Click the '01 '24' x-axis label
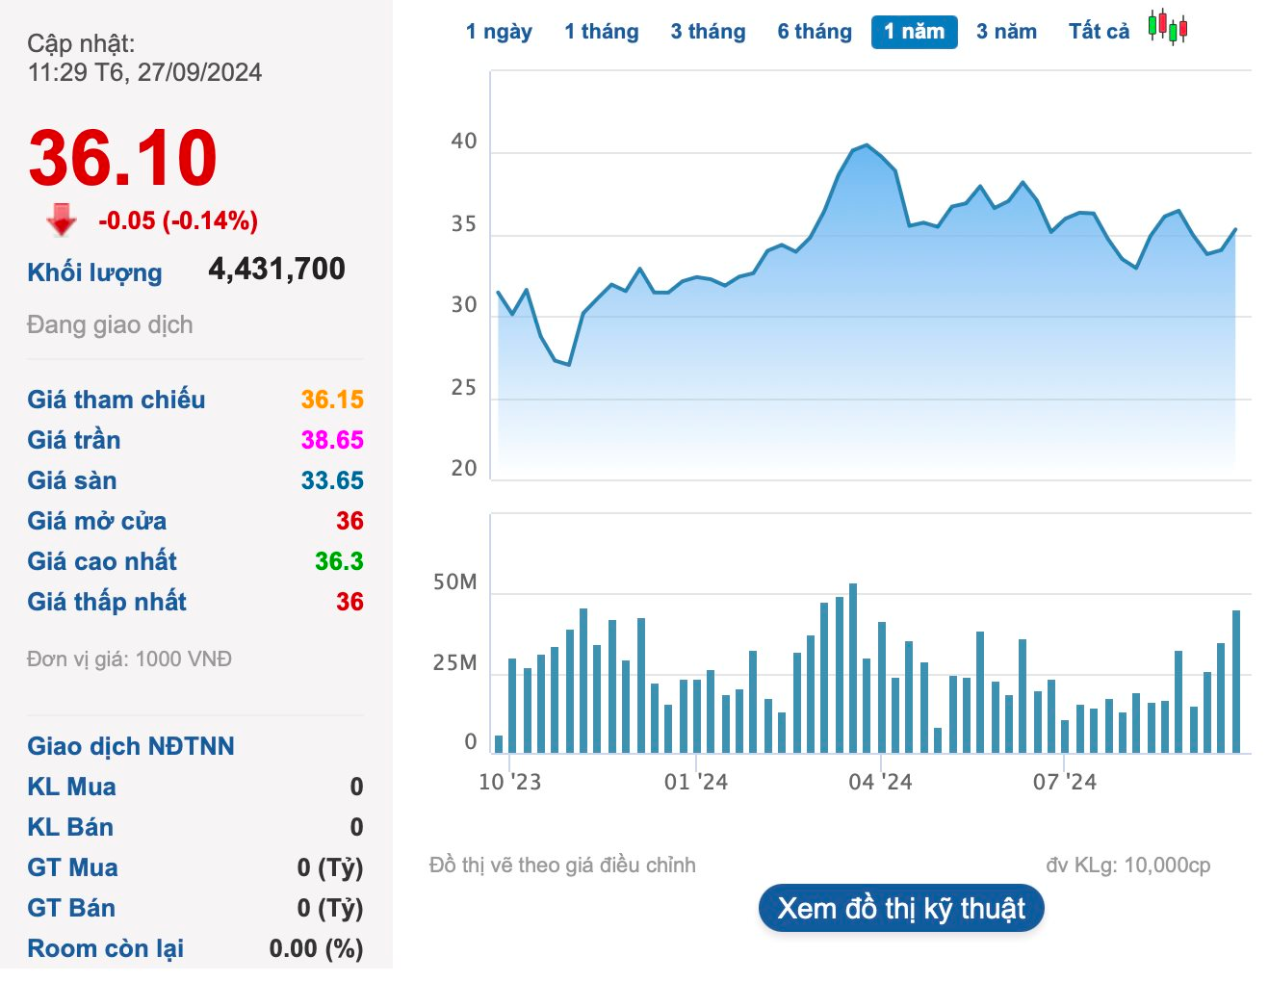Viewport: 1269px width, 982px height. coord(695,782)
